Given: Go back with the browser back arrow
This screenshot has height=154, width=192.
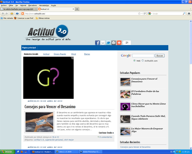Looking at the screenshot, I should [x=3, y=13].
